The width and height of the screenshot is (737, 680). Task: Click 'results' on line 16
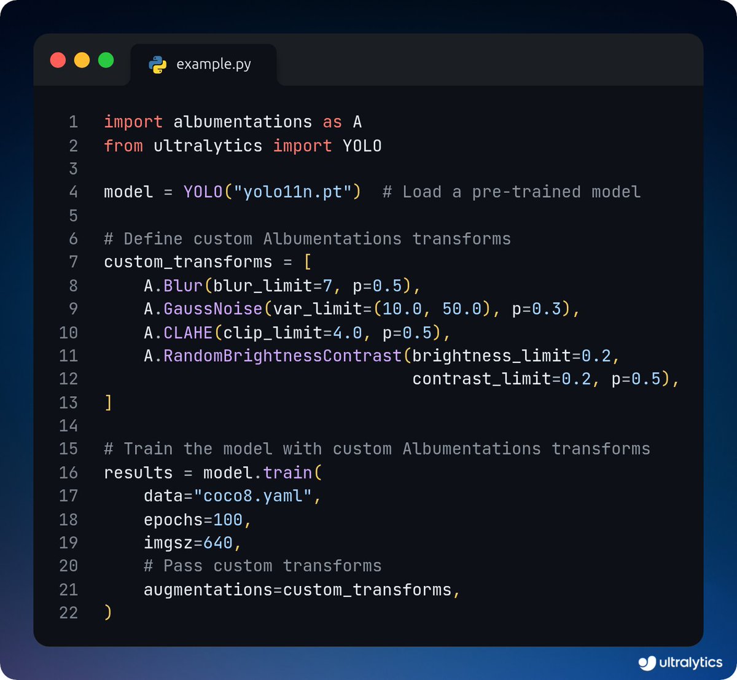click(138, 472)
